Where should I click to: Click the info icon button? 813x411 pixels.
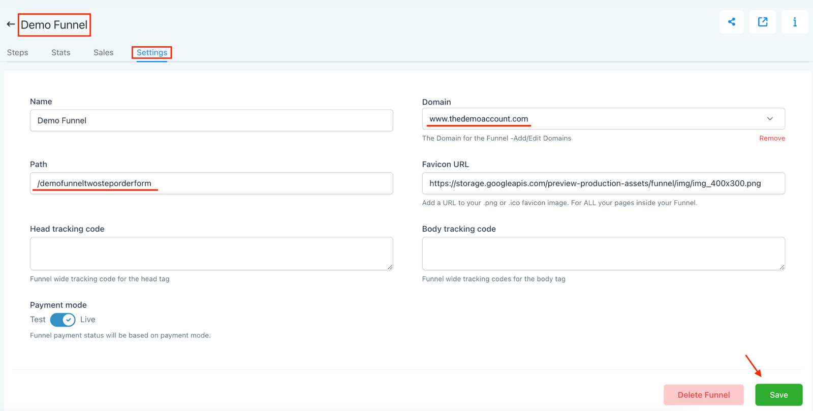point(794,22)
